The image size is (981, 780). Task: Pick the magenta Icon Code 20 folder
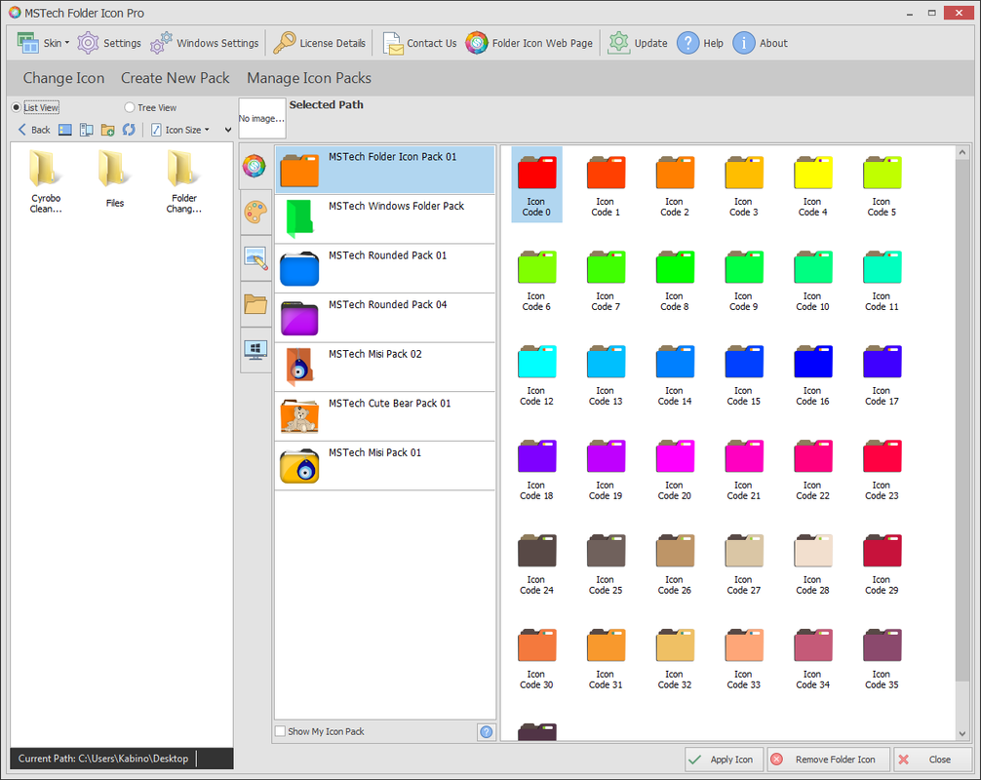[675, 468]
